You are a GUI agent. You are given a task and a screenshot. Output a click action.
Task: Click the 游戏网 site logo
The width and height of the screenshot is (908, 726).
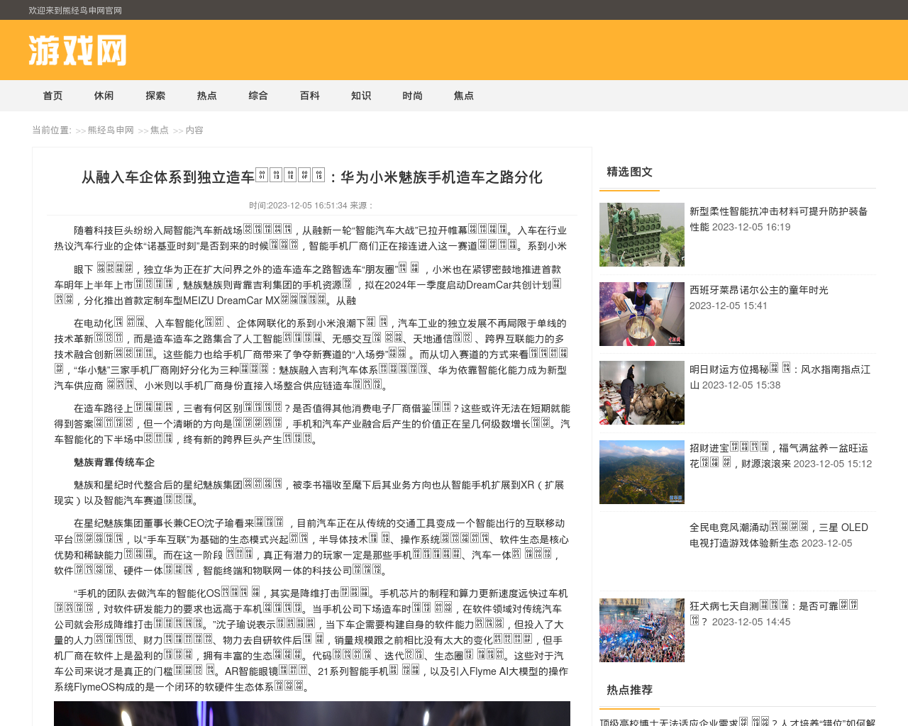pyautogui.click(x=78, y=50)
